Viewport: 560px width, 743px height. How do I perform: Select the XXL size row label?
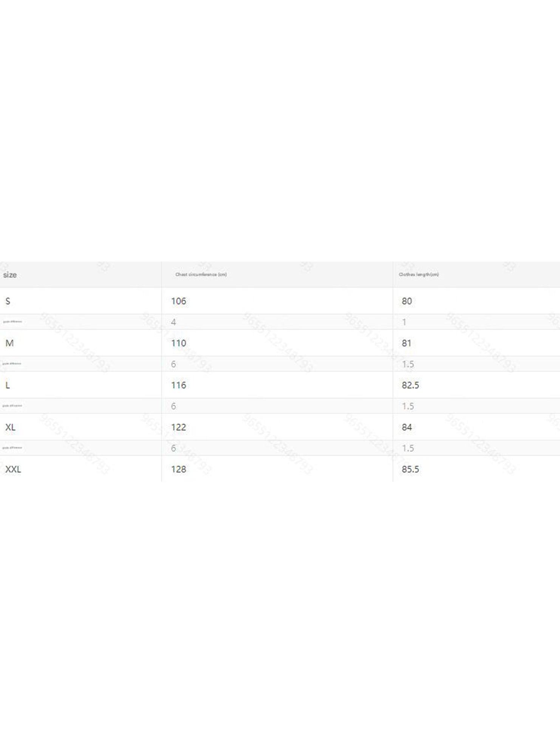(13, 469)
